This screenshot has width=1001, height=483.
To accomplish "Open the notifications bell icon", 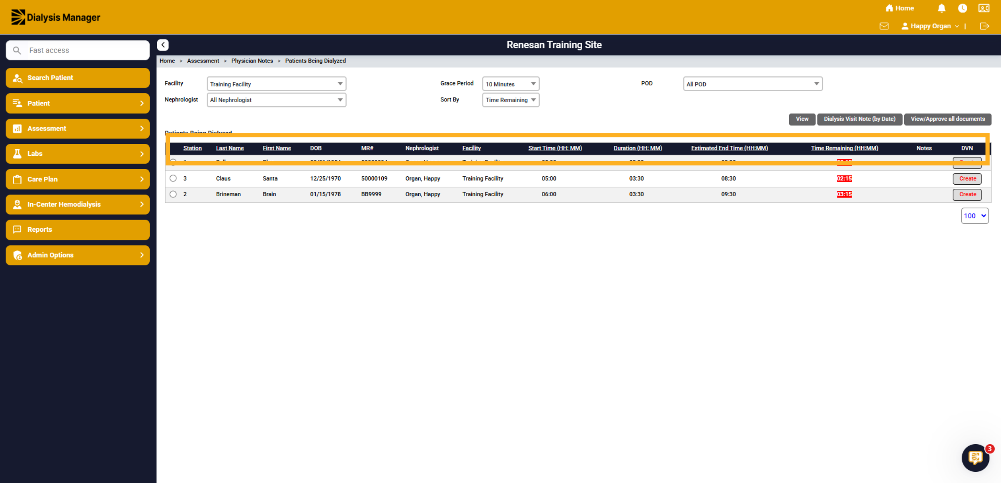I will click(941, 8).
